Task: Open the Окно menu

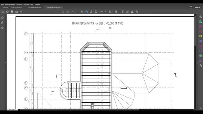Action: (32, 4)
